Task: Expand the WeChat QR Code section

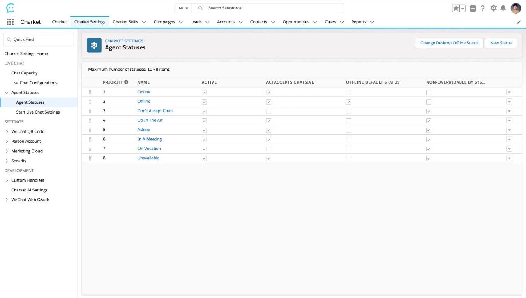Action: tap(7, 132)
